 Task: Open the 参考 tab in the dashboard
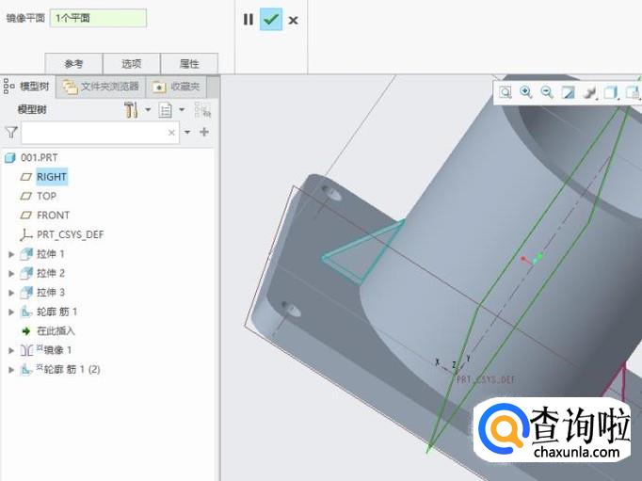point(73,63)
